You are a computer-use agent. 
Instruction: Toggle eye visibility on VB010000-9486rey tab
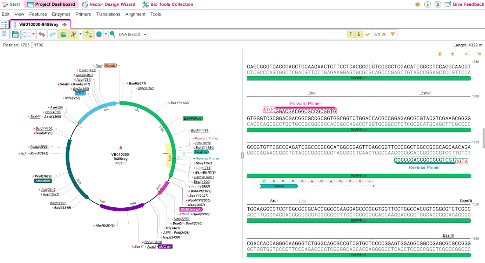click(x=65, y=25)
